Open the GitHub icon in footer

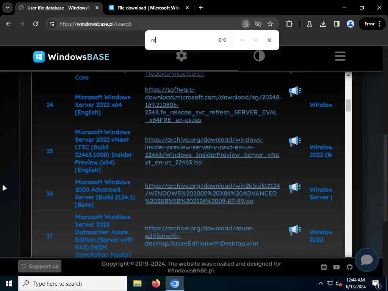click(349, 267)
